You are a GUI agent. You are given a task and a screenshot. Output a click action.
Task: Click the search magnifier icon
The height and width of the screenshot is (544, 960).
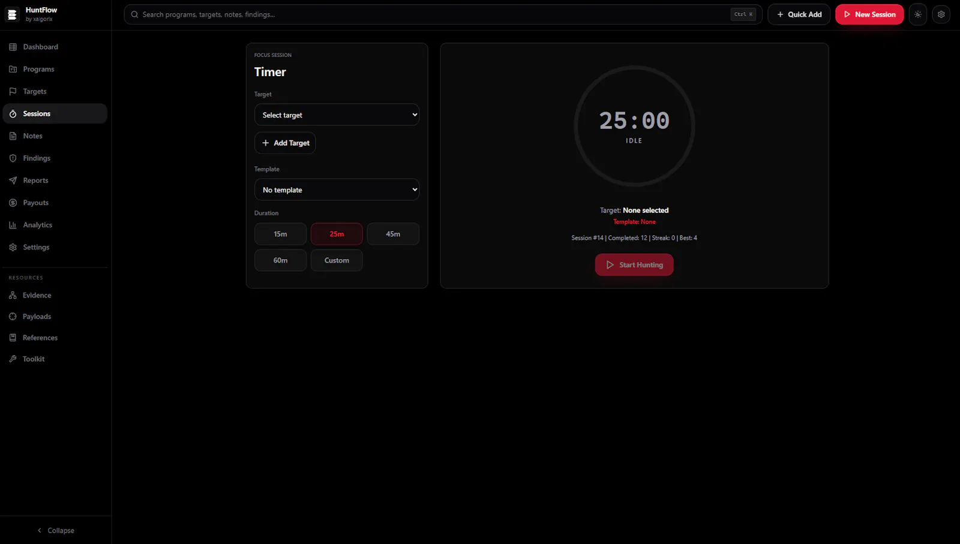coord(134,14)
